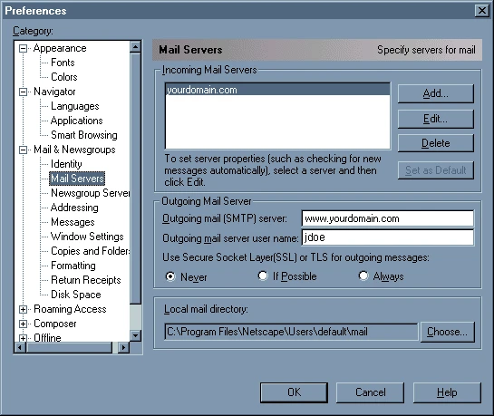Select Smart Browsing in the tree

[x=84, y=135]
